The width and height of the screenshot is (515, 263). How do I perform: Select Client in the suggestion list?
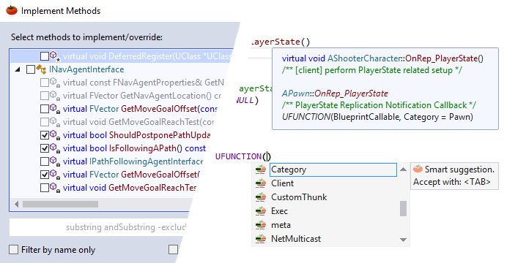click(282, 183)
